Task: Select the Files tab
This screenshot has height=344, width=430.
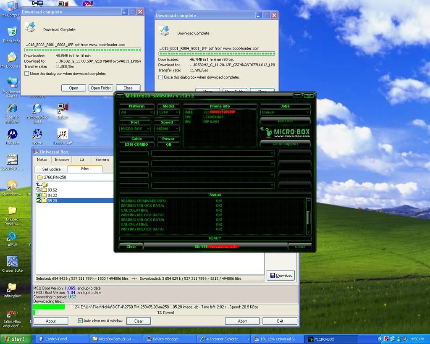Action: [x=85, y=169]
